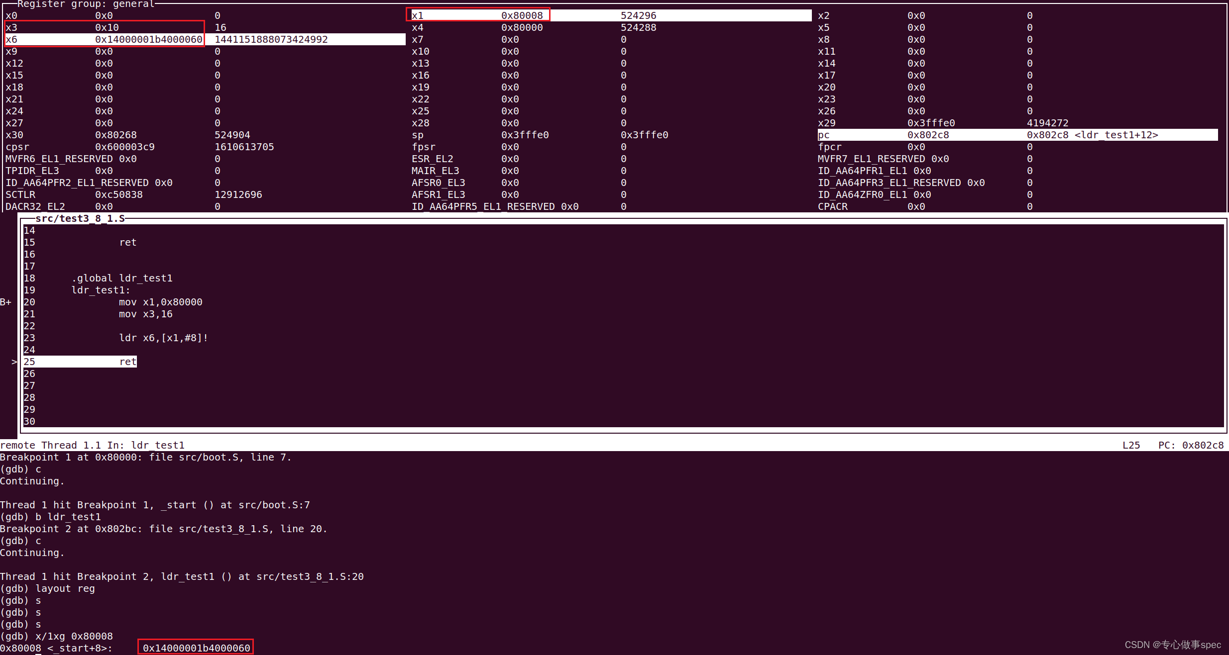Select the memory value 0x14000001b4000060 in output
This screenshot has height=655, width=1229.
tap(195, 648)
